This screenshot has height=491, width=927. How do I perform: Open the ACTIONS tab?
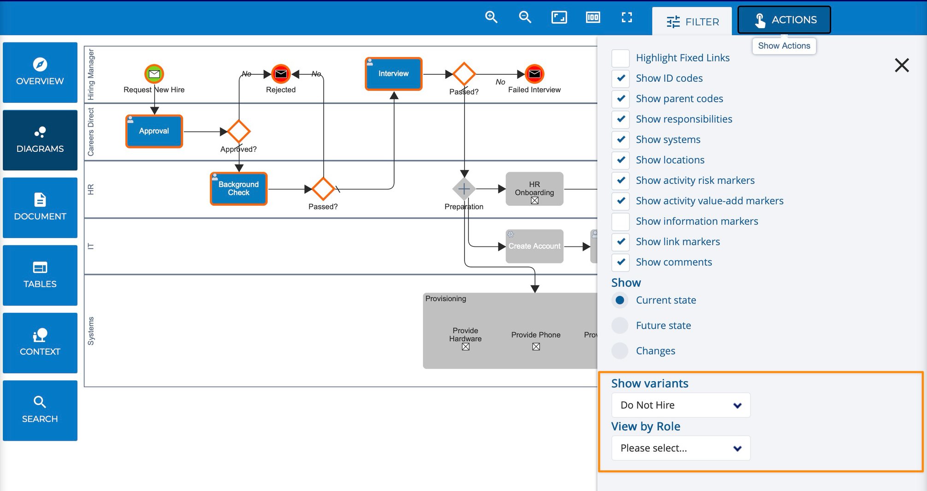coord(784,20)
